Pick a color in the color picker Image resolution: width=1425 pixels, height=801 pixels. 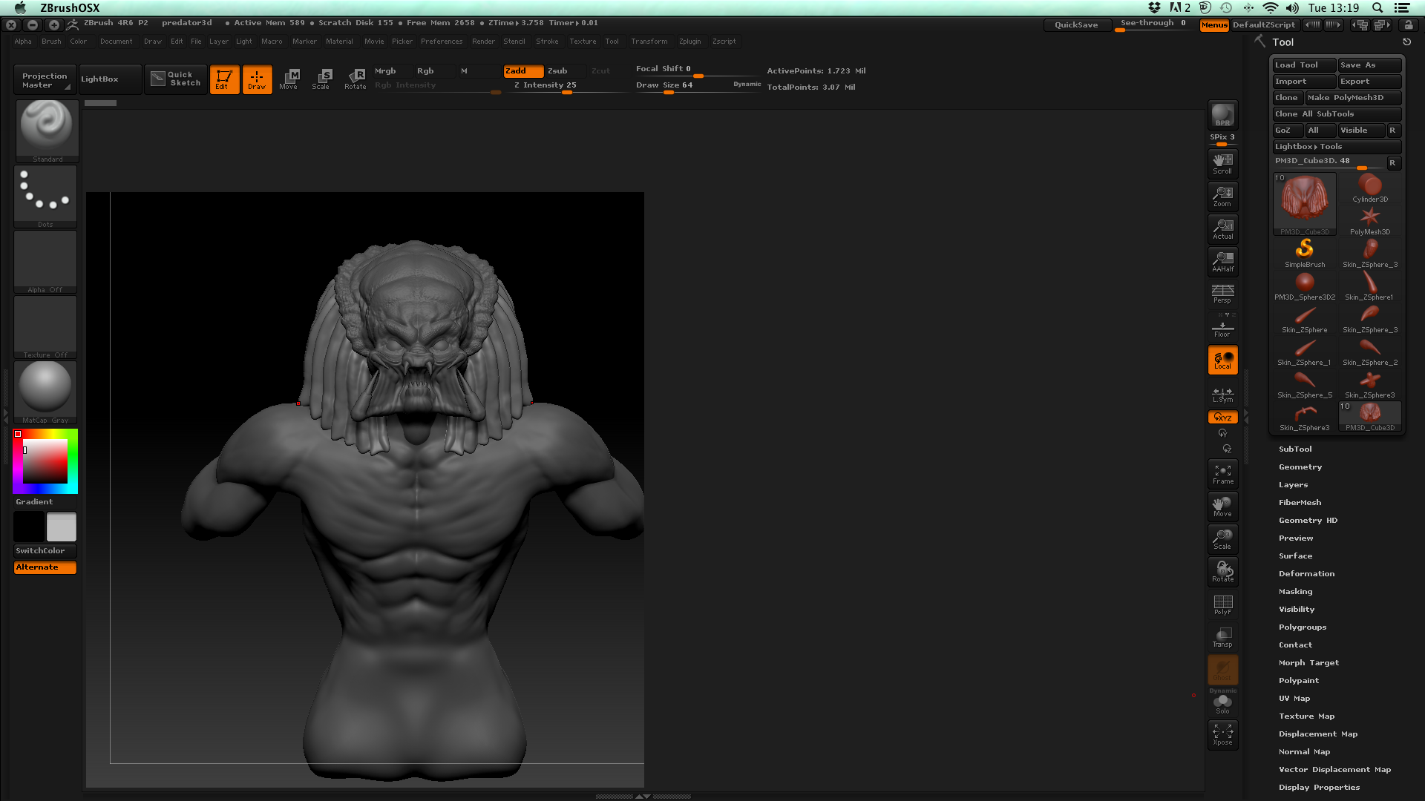pyautogui.click(x=45, y=461)
